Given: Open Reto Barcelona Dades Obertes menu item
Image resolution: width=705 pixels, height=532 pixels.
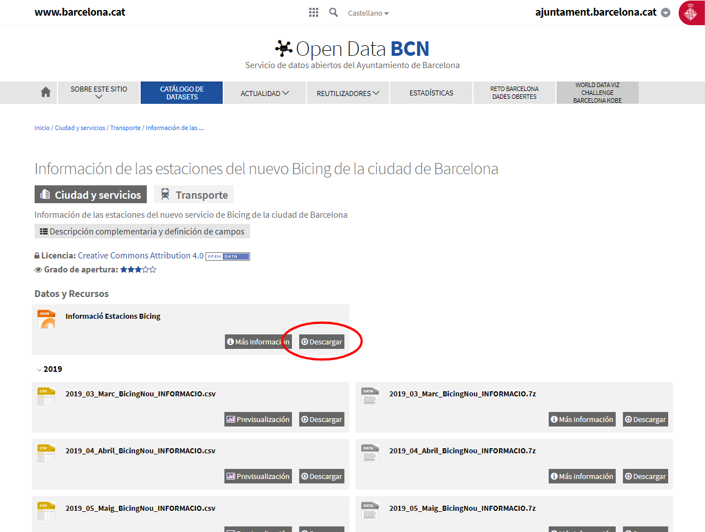Looking at the screenshot, I should click(514, 93).
